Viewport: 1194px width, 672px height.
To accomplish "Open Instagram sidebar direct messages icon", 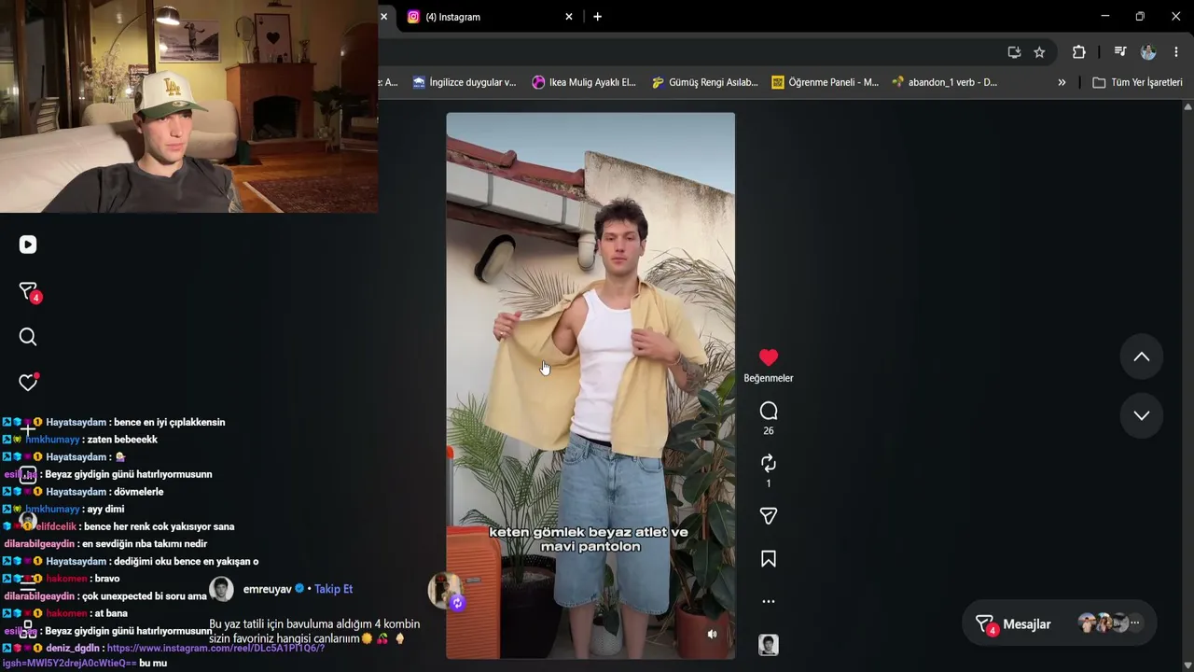I will tap(28, 291).
